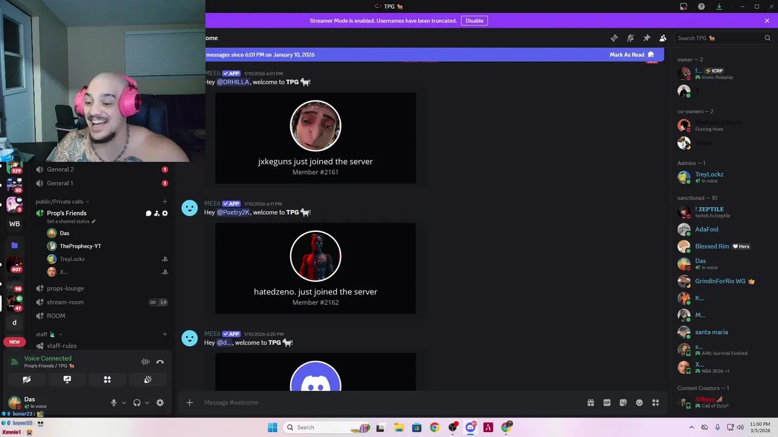This screenshot has height=437, width=778.
Task: Disable Streamer Mode via the Disable button
Action: 474,21
